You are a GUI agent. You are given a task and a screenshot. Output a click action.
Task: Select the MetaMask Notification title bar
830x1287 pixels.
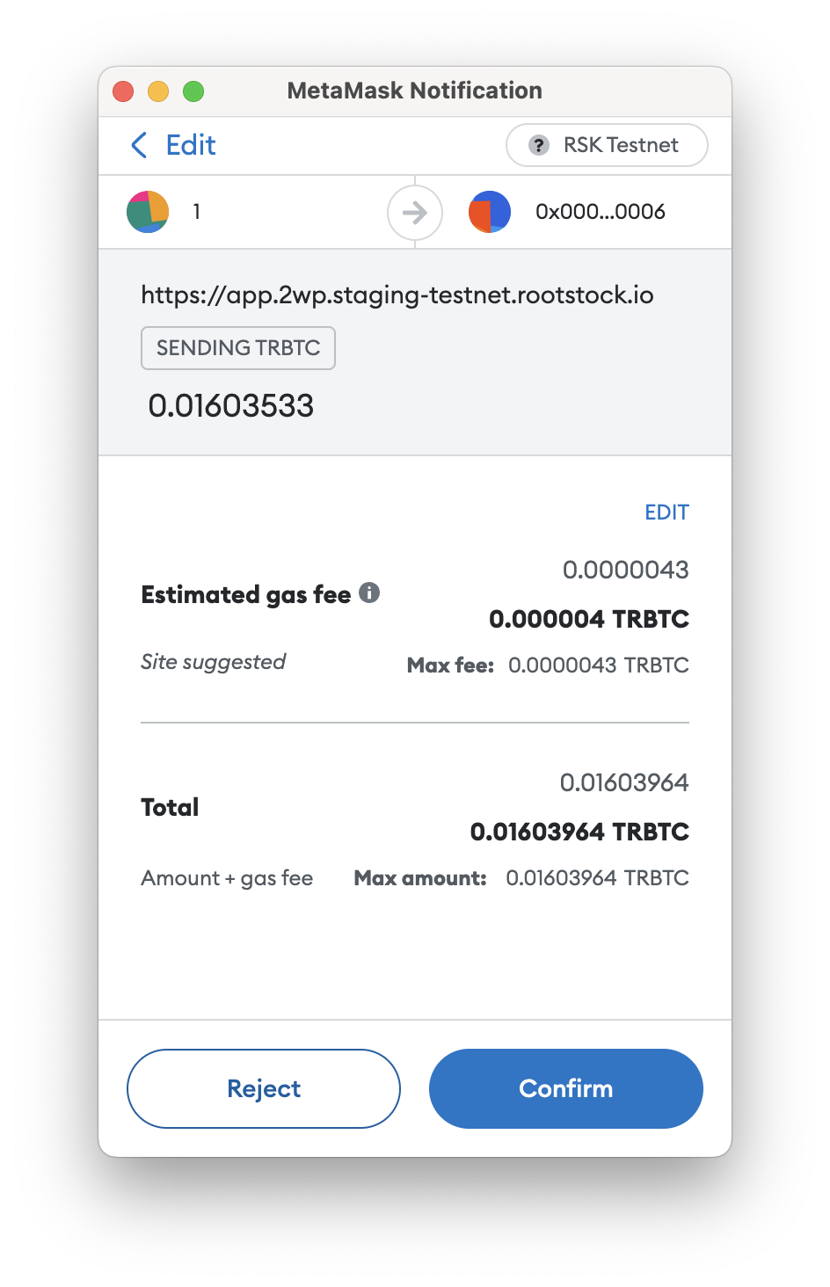tap(414, 91)
